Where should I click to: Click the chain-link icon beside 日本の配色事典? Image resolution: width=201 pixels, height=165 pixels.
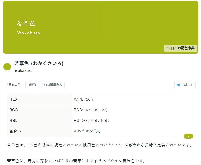[168, 48]
